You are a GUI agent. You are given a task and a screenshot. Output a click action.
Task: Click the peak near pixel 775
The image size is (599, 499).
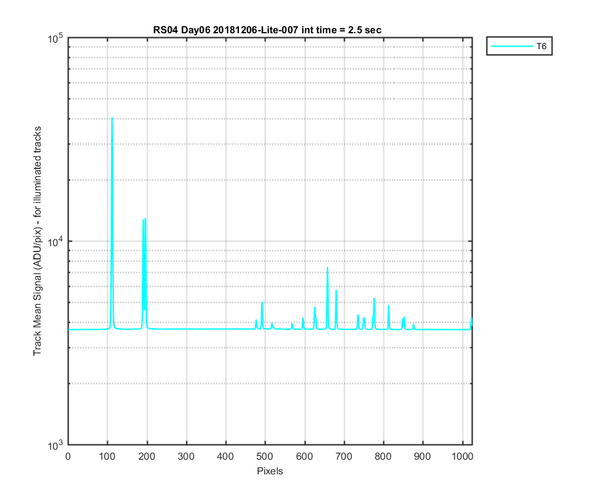click(374, 313)
